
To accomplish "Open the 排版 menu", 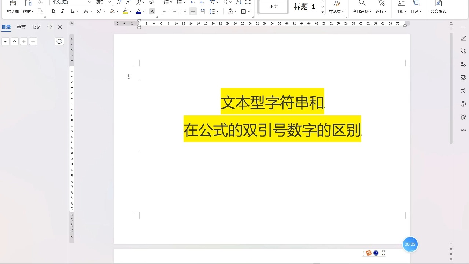I will (401, 7).
